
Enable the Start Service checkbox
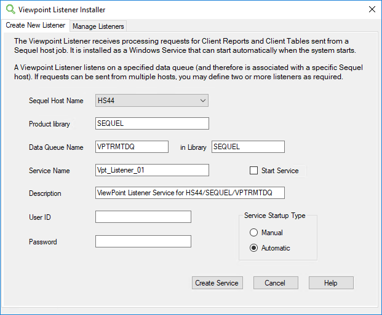point(253,171)
